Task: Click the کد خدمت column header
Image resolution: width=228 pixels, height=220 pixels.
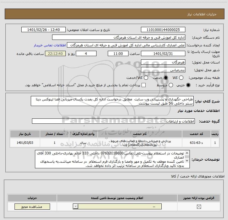Action: click(196, 134)
